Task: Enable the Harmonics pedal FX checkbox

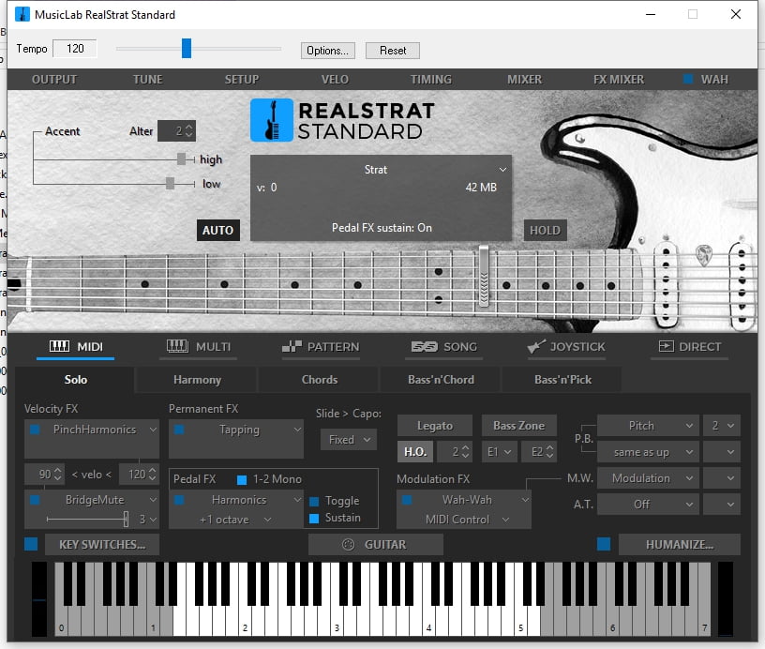Action: point(179,500)
